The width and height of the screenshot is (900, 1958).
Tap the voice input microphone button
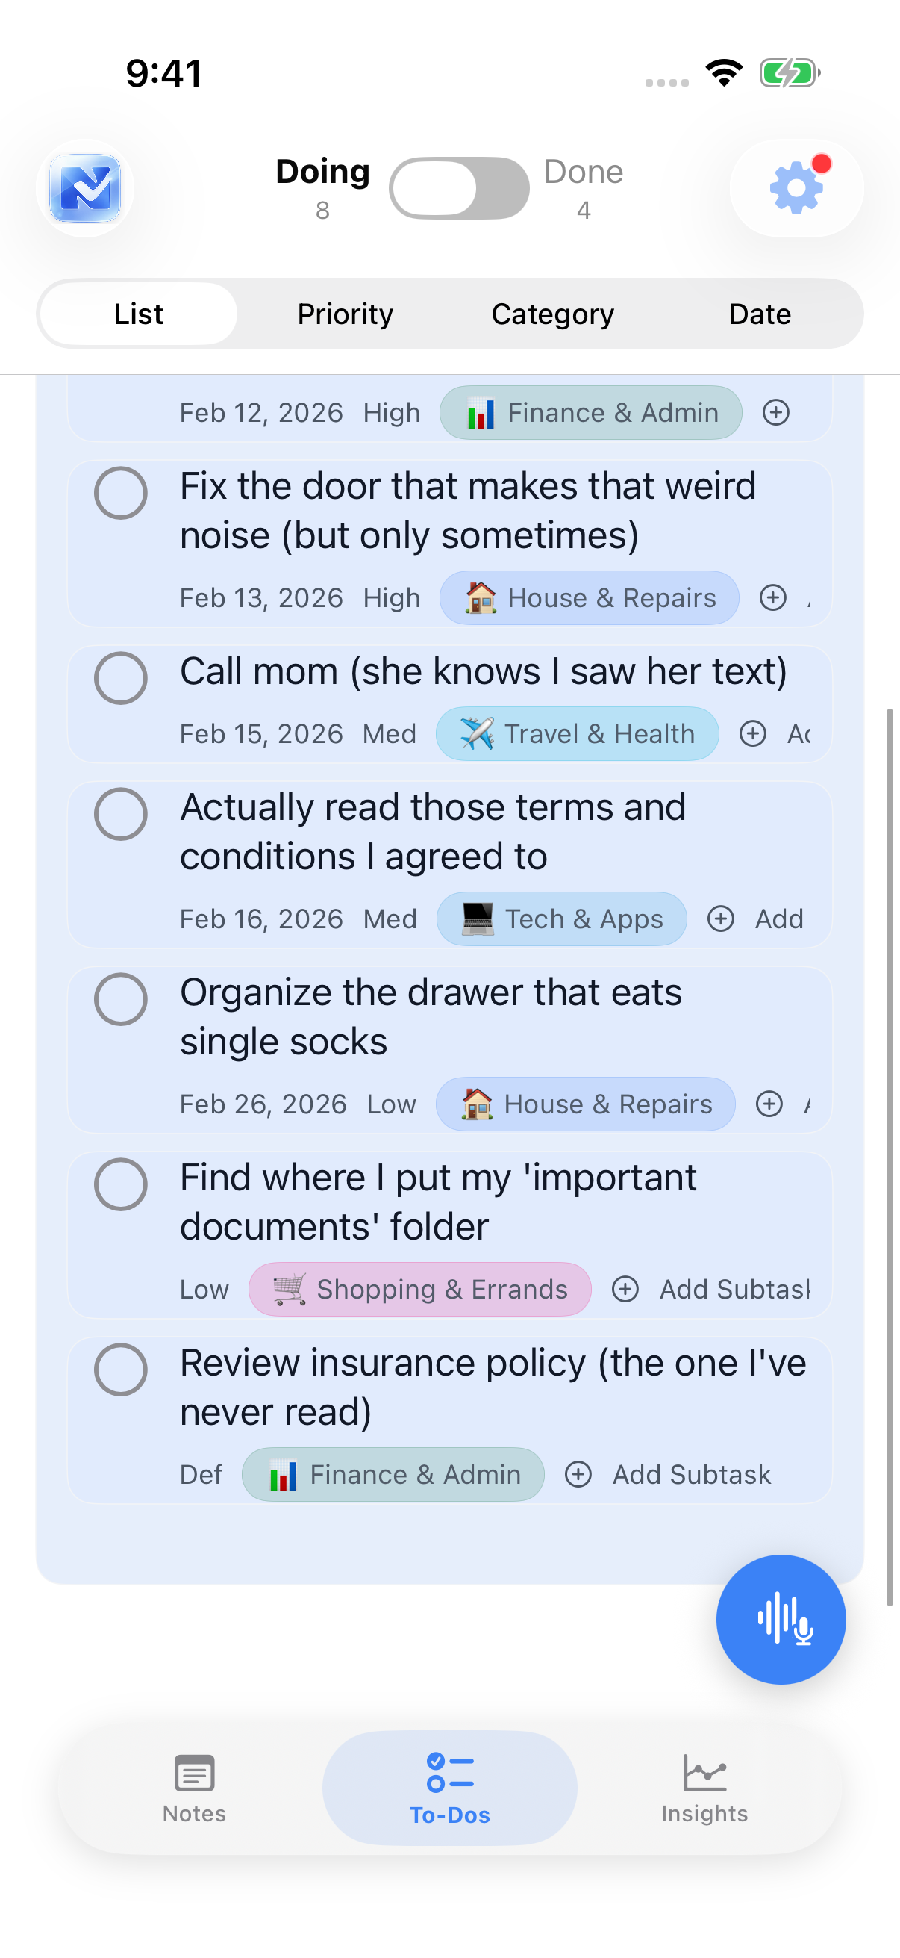point(781,1620)
